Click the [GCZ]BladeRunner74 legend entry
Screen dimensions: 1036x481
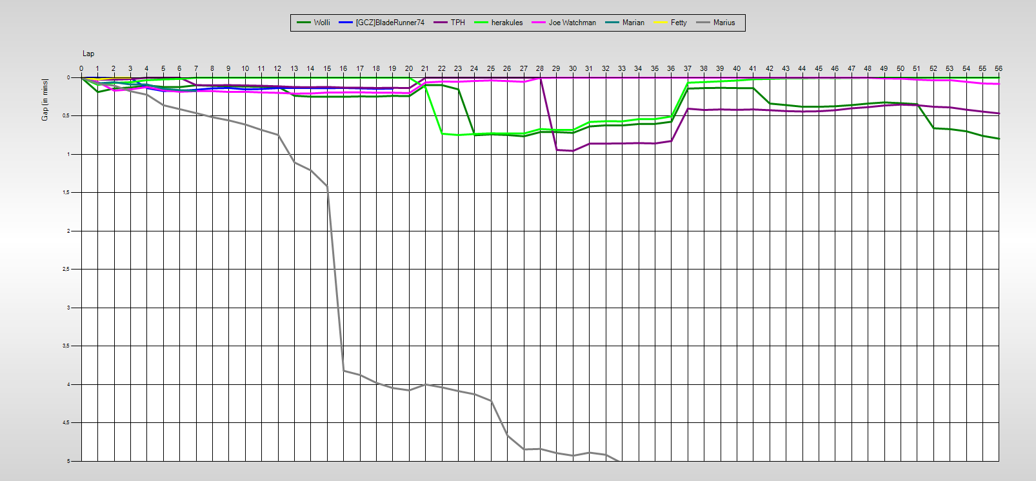(382, 23)
